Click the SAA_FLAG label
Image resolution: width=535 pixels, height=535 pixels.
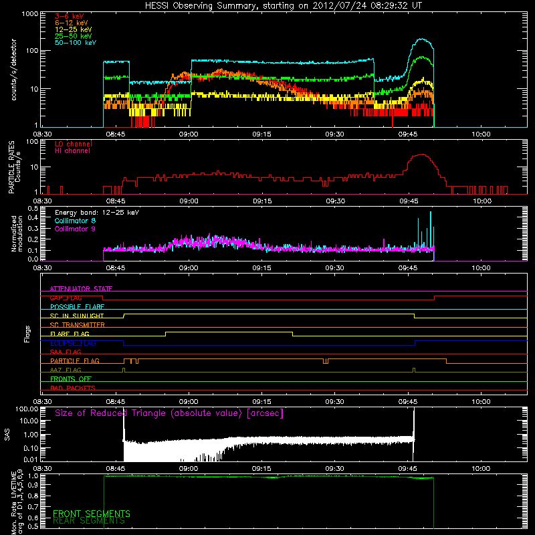point(66,352)
